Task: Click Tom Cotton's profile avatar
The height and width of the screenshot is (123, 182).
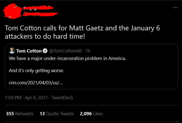Action: click(12, 51)
